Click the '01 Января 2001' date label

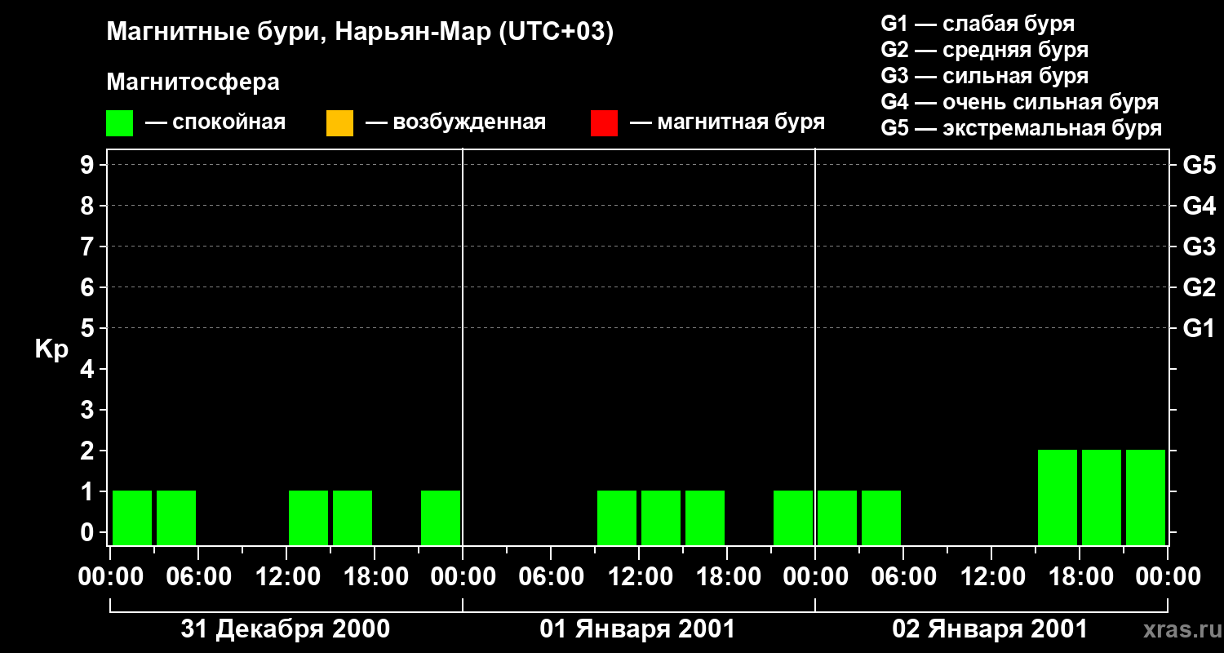(637, 629)
